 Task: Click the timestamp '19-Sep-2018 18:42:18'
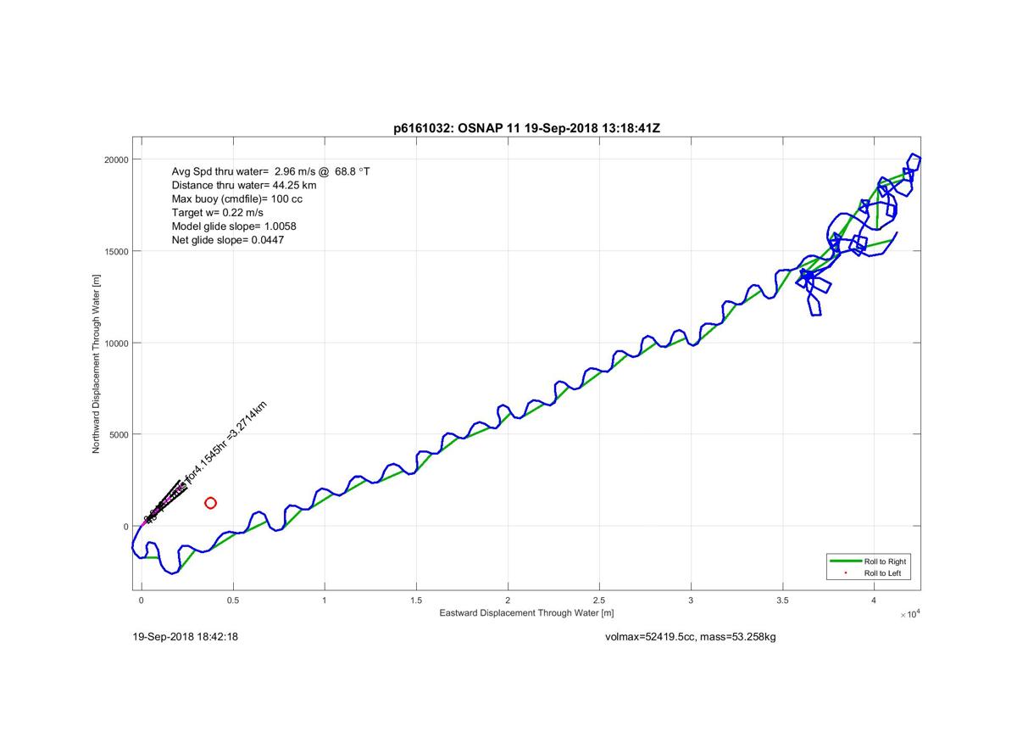[x=186, y=636]
